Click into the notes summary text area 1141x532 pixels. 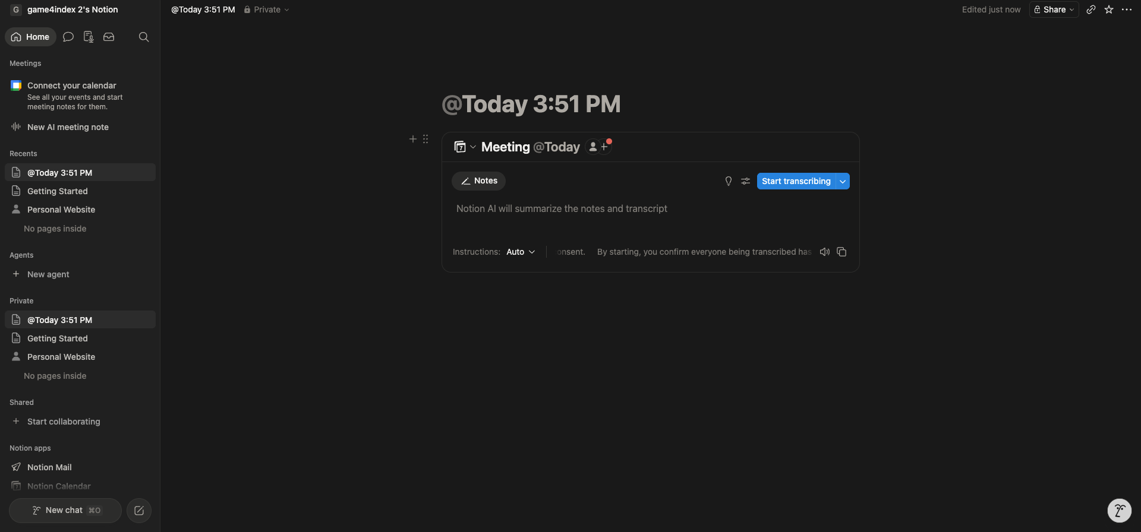click(x=651, y=209)
